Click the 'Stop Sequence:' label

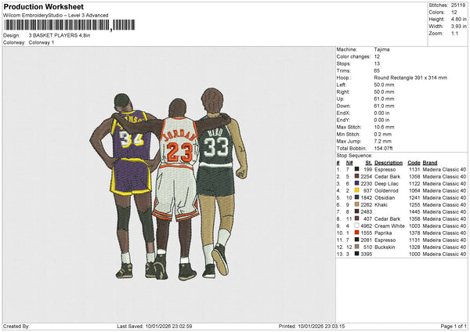(x=354, y=156)
